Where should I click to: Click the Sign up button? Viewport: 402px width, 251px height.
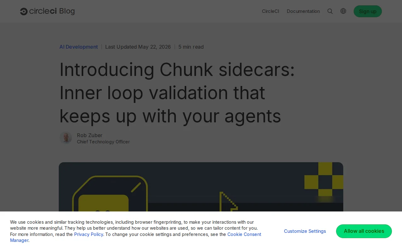point(368,11)
